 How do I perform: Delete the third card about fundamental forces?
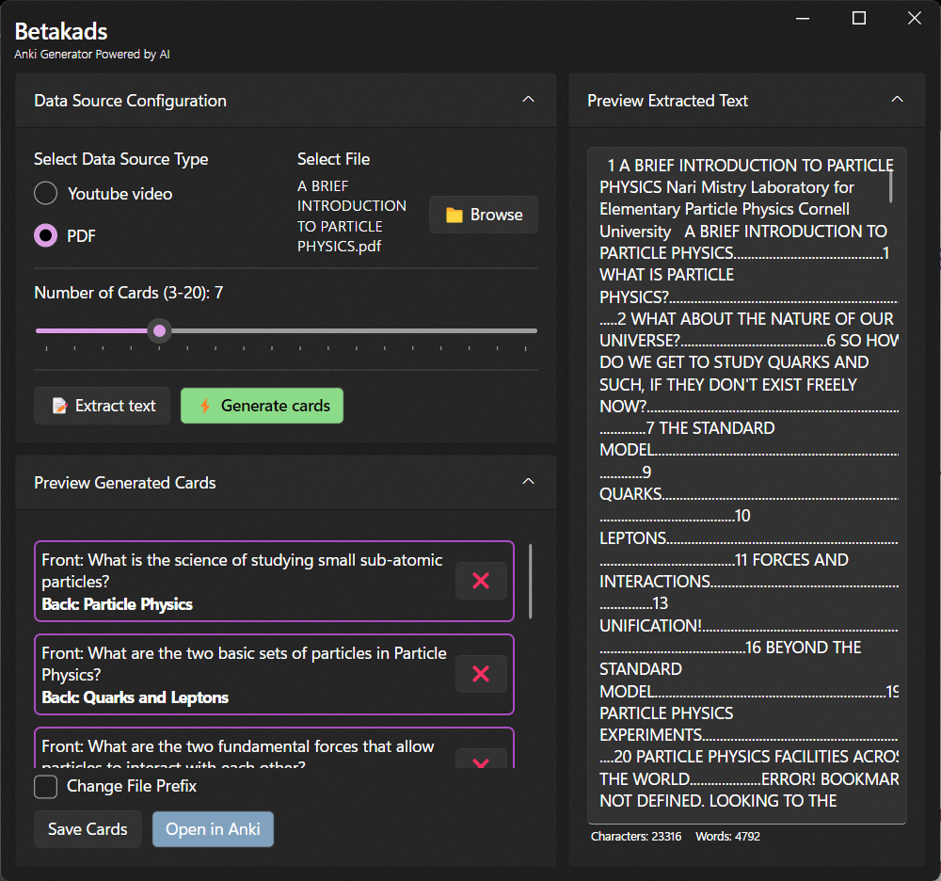[x=481, y=761]
